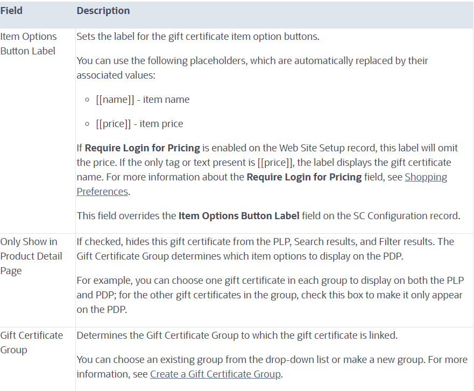Select the Item Options Button Label field cell

pyautogui.click(x=28, y=44)
